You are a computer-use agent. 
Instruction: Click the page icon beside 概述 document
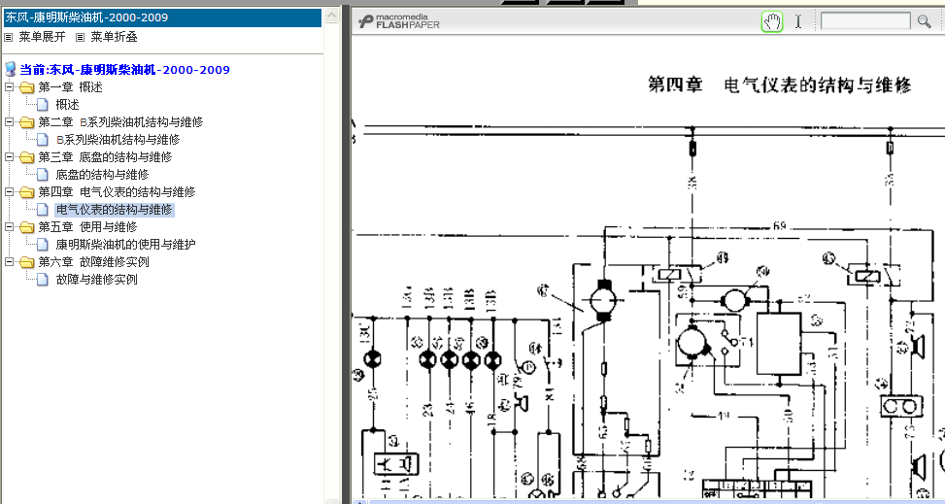coord(42,105)
